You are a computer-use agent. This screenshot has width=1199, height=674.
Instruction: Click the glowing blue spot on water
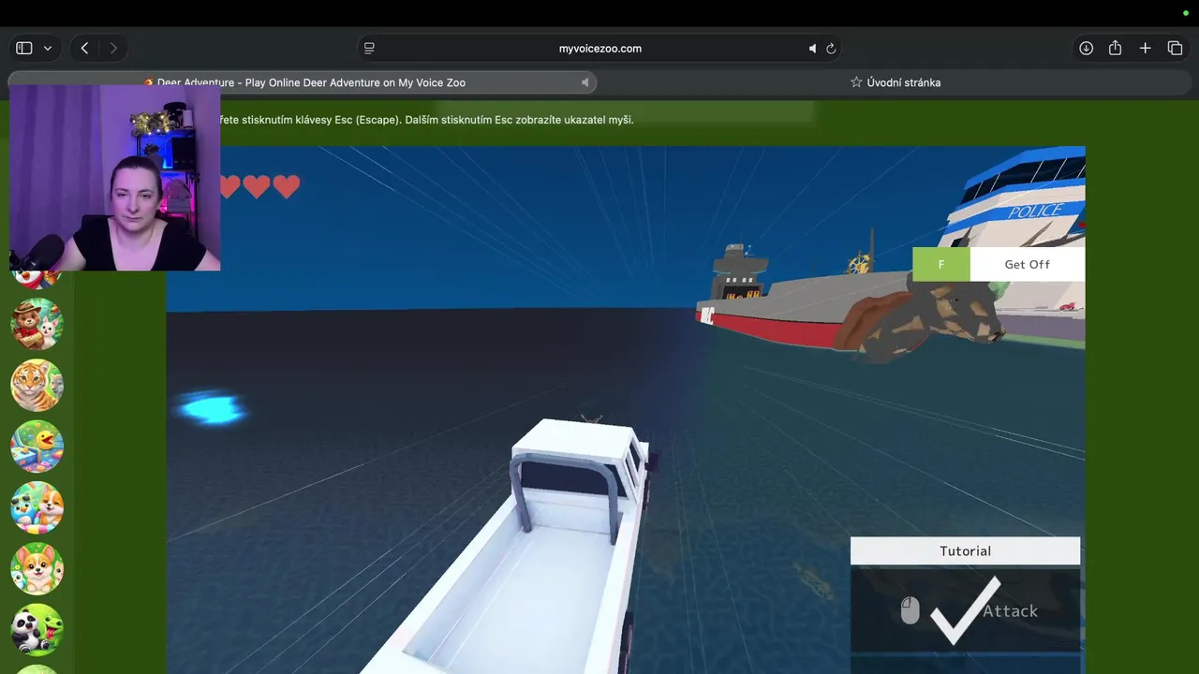pyautogui.click(x=213, y=409)
